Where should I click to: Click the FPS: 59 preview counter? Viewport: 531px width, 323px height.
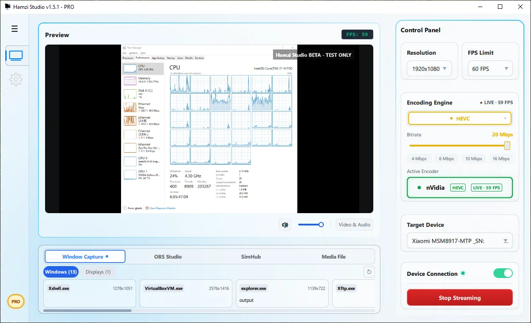click(x=357, y=34)
